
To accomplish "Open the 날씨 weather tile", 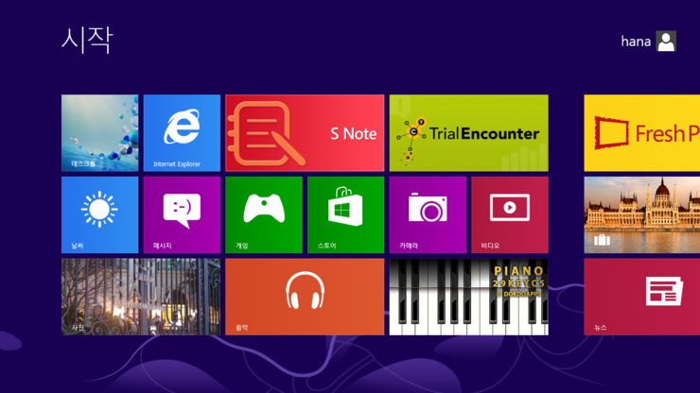I will [x=99, y=214].
